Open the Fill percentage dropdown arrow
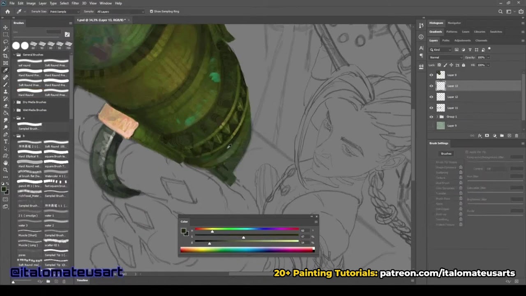Viewport: 526px width, 296px height. point(488,65)
